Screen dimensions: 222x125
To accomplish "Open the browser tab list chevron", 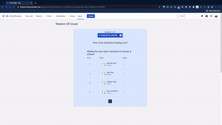I will click(3, 3).
